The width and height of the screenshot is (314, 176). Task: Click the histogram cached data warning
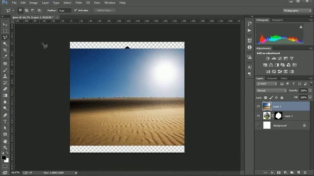click(x=301, y=27)
